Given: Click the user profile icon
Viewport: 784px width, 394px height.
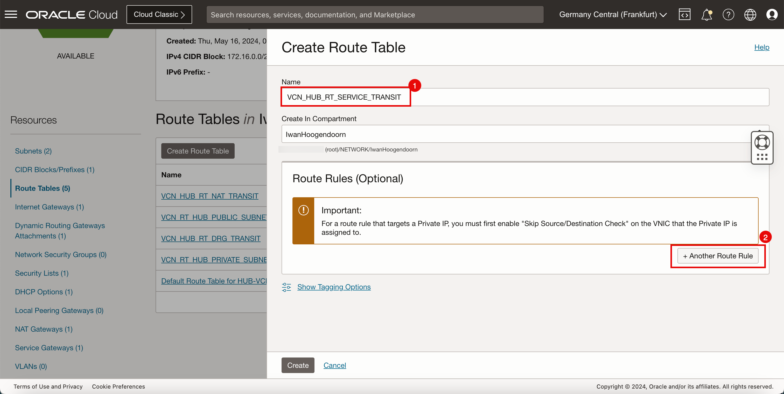Looking at the screenshot, I should click(772, 14).
